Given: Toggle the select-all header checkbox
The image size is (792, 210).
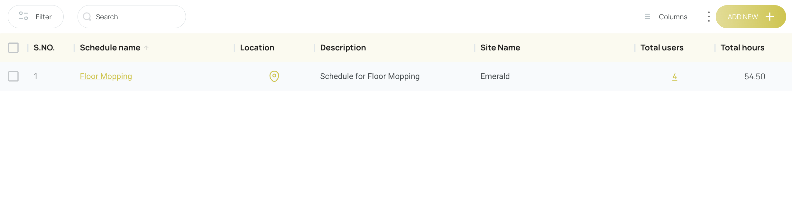Looking at the screenshot, I should [13, 48].
